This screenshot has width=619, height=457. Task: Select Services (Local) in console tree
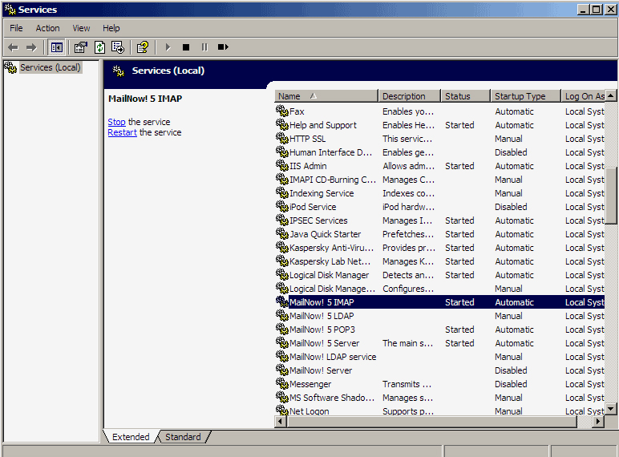click(x=51, y=67)
